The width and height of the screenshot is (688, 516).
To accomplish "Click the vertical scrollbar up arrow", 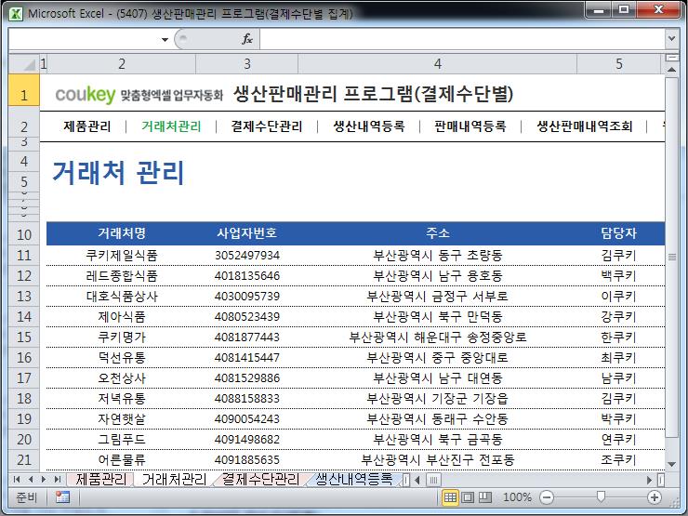I will pos(671,70).
